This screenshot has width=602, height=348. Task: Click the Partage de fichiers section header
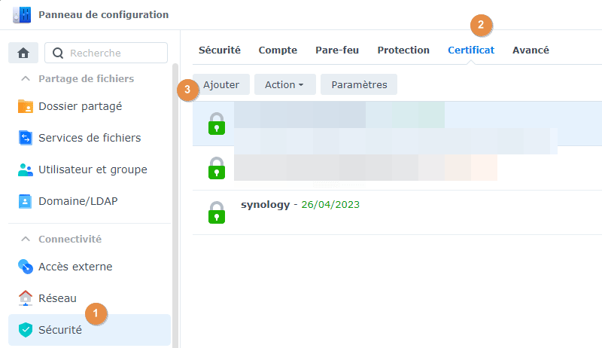tap(86, 79)
